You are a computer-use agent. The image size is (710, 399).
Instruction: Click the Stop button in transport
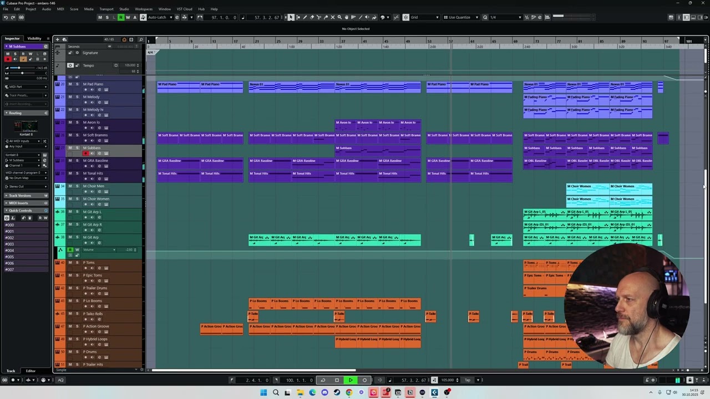[337, 380]
